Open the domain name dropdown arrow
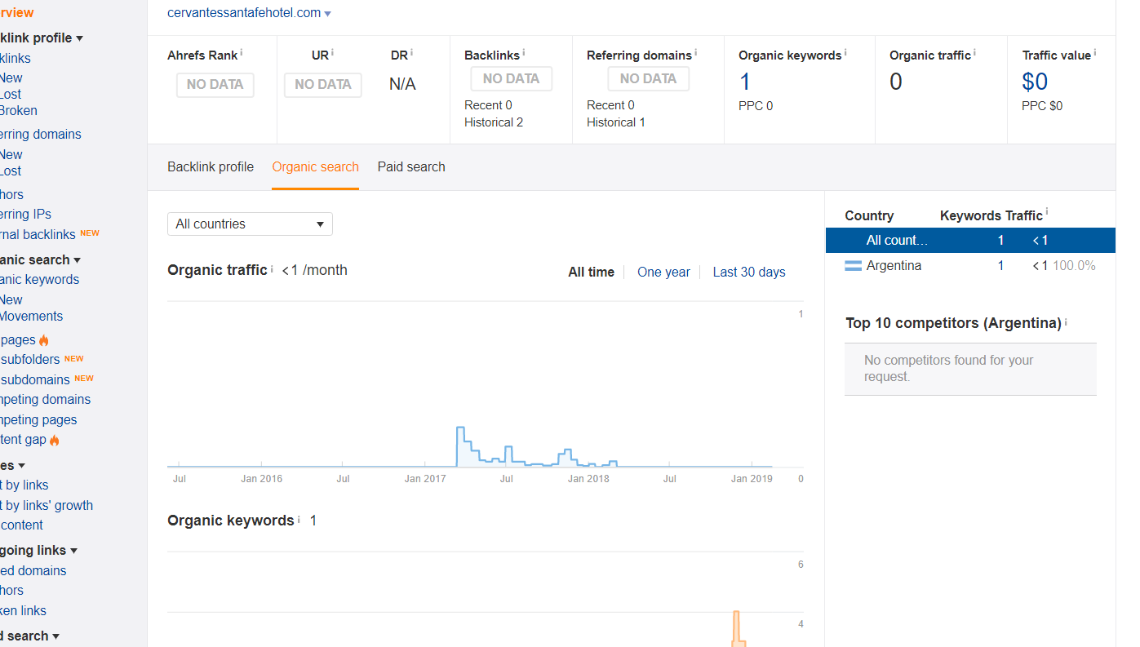Viewport: 1140px width, 647px height. pos(327,14)
